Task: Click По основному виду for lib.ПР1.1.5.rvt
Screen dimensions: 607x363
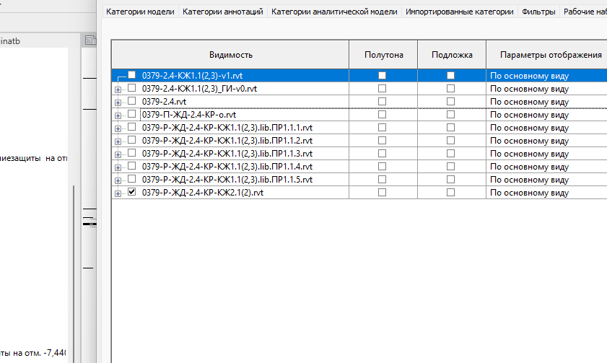Action: [x=546, y=180]
